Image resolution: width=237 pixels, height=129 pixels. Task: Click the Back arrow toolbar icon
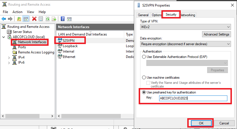pyautogui.click(x=4, y=19)
